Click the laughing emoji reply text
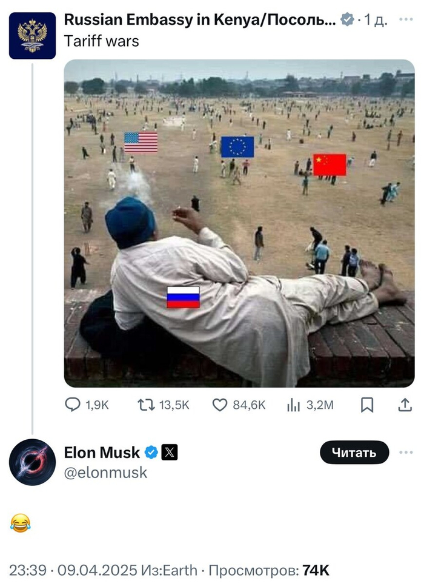Image resolution: width=424 pixels, height=586 pixels. pyautogui.click(x=21, y=522)
